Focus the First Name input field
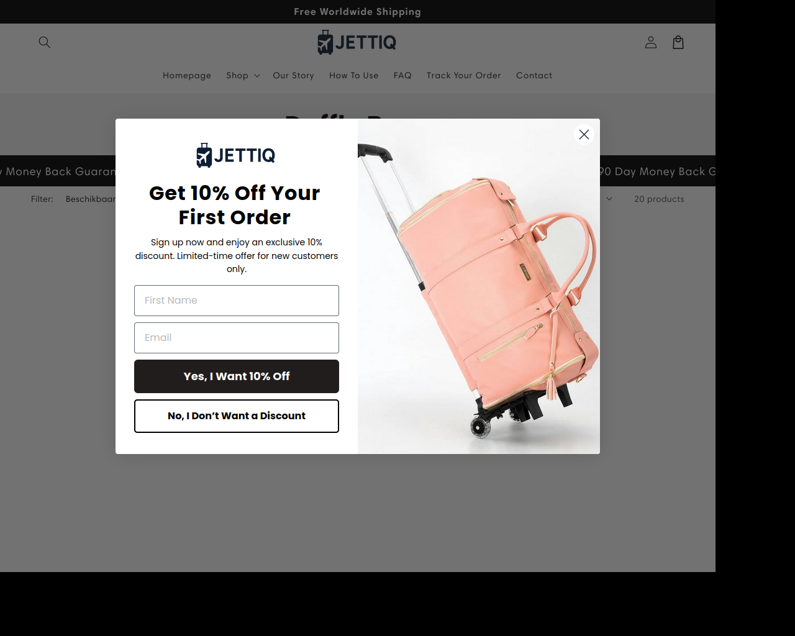Viewport: 795px width, 636px height. click(237, 301)
